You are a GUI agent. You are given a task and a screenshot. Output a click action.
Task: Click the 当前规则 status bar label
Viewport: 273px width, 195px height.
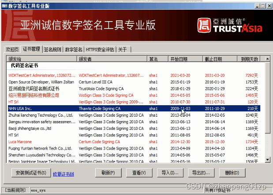pos(15,190)
